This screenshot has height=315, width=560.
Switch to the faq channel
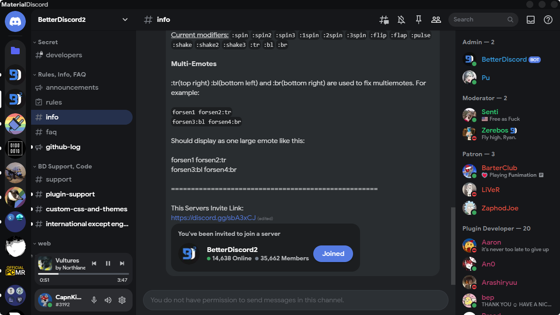pos(51,132)
